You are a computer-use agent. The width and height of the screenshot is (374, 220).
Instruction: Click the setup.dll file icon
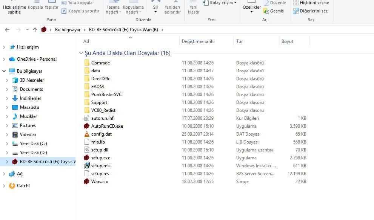[86, 150]
